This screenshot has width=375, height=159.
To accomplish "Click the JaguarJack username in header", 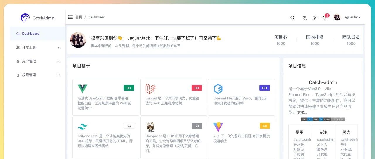I will tap(352, 17).
